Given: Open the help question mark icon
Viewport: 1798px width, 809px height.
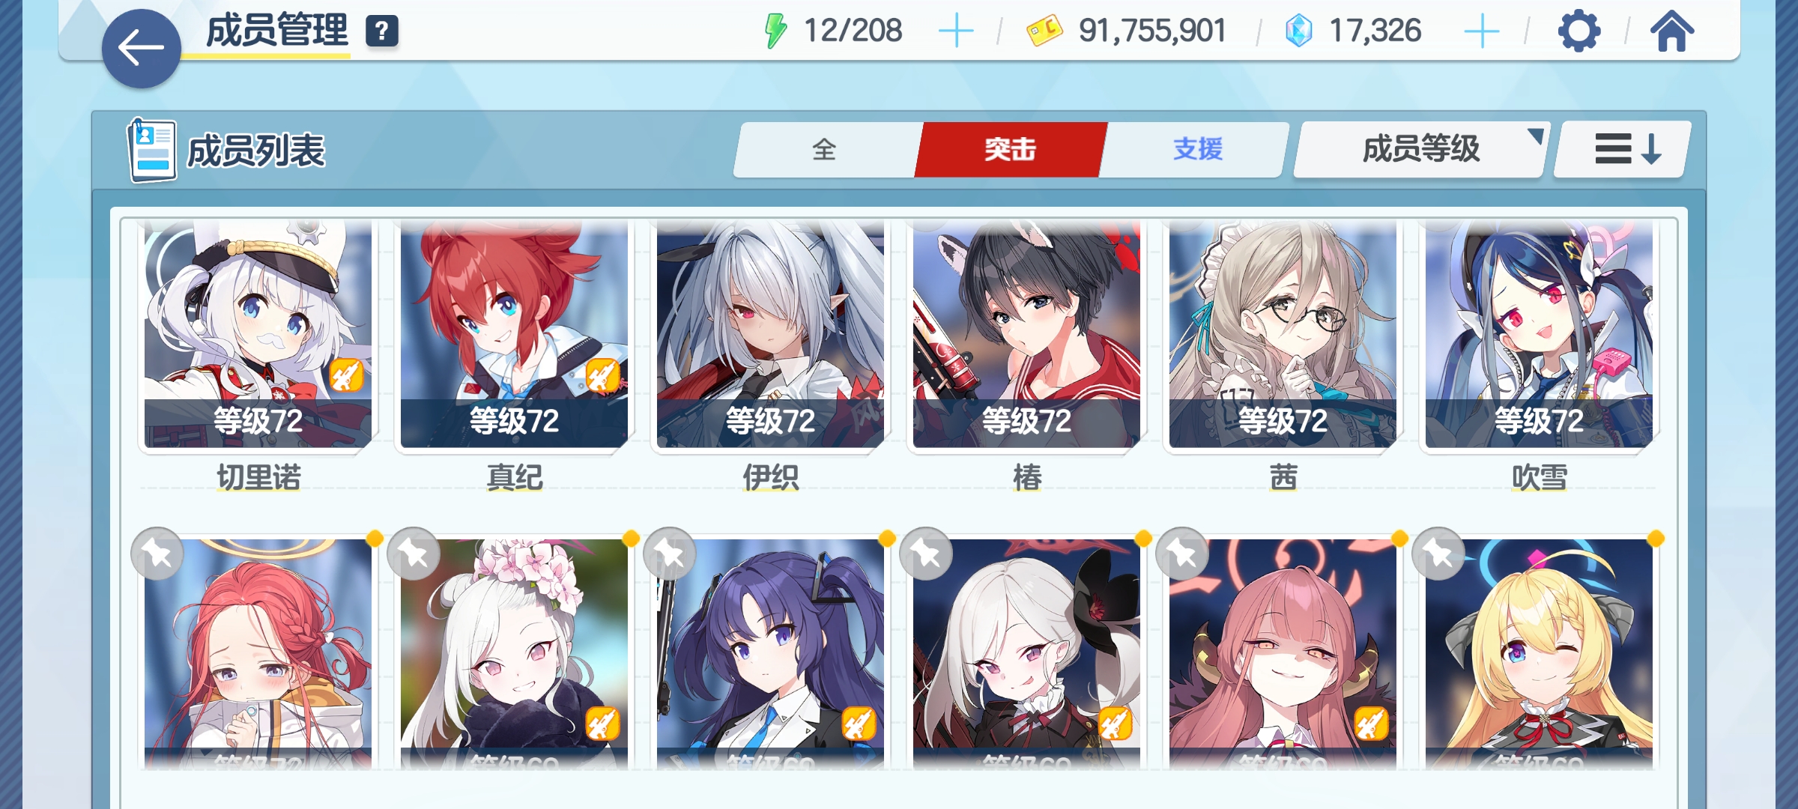Looking at the screenshot, I should [382, 31].
